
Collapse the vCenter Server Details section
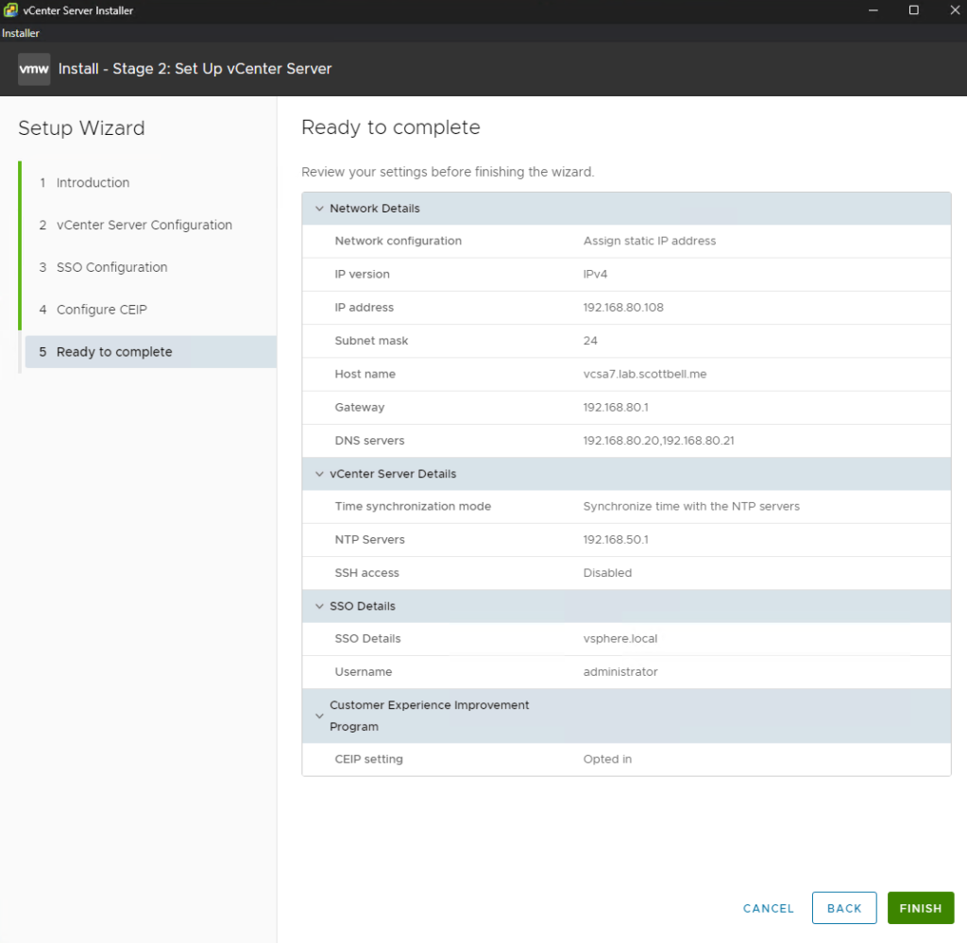(319, 474)
